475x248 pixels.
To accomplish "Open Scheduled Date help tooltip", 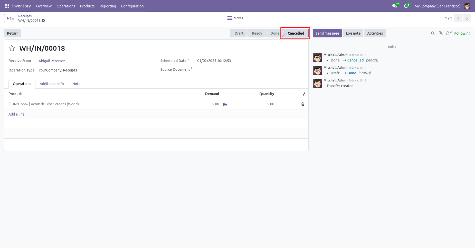I will (x=188, y=59).
